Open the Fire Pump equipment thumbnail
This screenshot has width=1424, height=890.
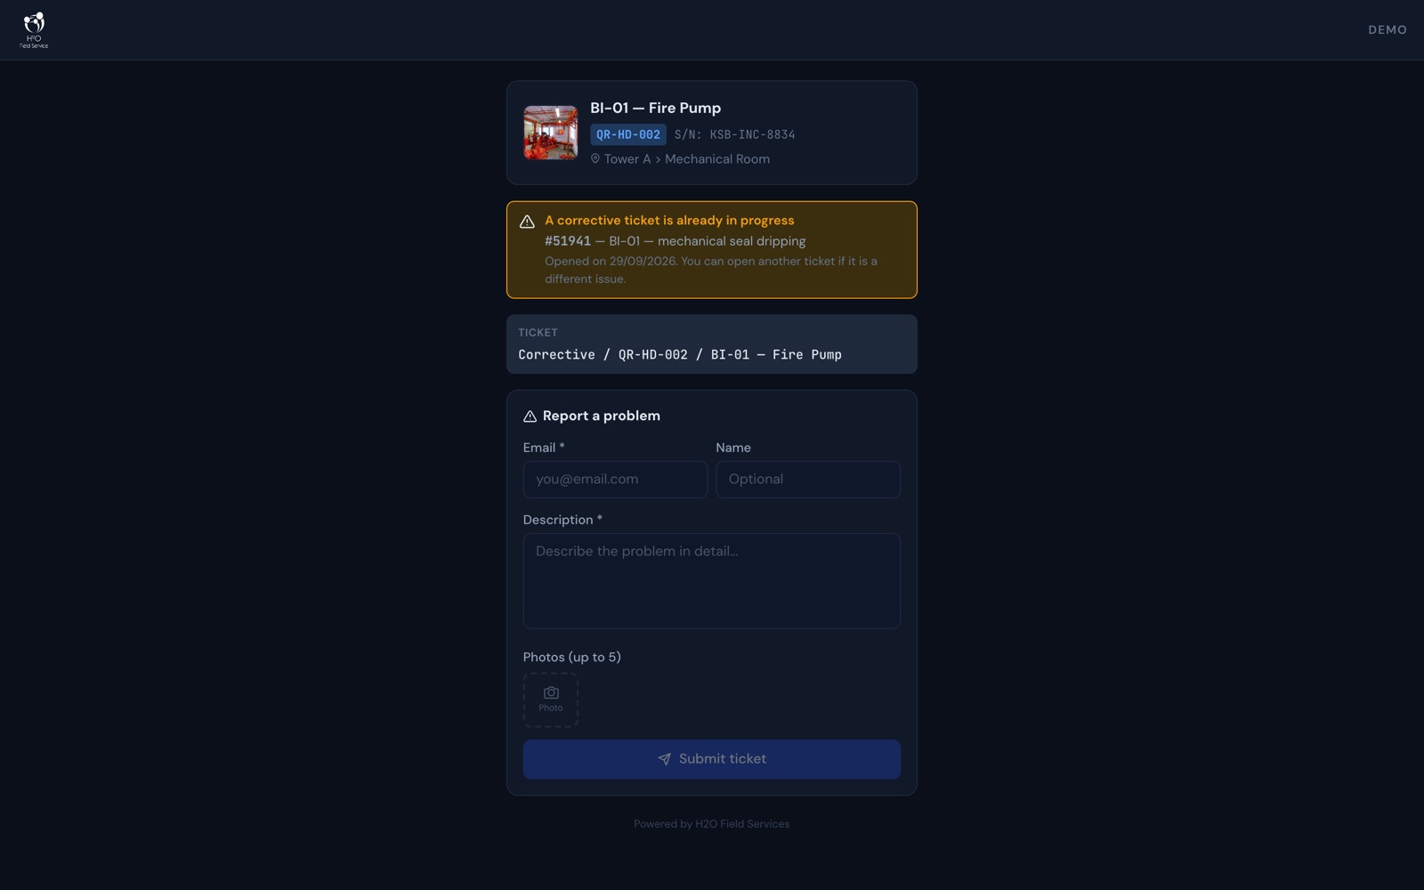(x=550, y=133)
